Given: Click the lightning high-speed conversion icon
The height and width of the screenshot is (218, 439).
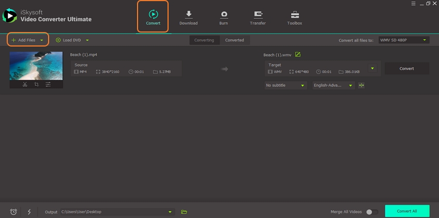Looking at the screenshot, I should (29, 212).
